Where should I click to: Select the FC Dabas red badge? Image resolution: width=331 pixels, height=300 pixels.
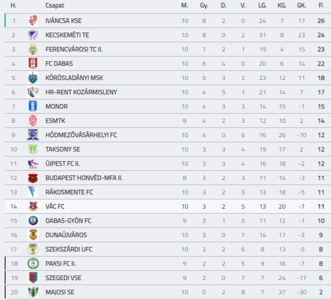click(x=33, y=63)
